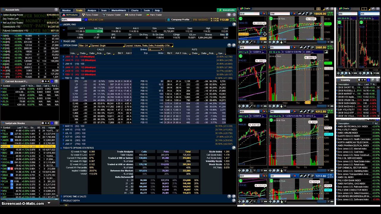
Task: Open the AAPL symbol dropdown arrow
Action: tap(83, 20)
